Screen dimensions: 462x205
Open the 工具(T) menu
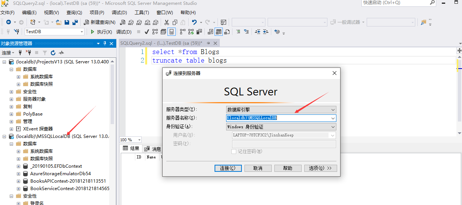(142, 13)
